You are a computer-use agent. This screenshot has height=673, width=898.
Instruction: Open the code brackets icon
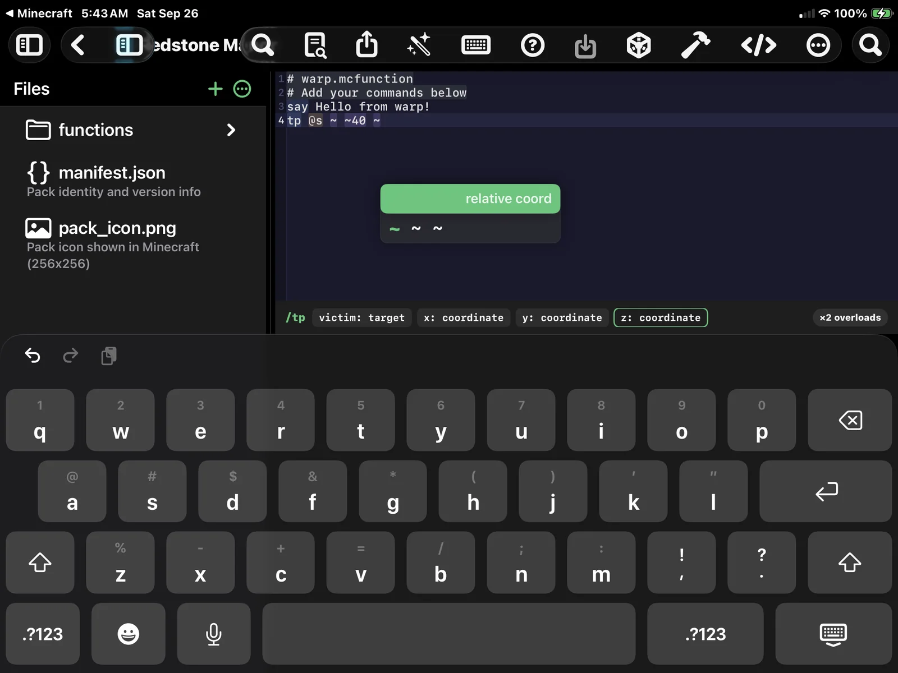click(x=759, y=45)
